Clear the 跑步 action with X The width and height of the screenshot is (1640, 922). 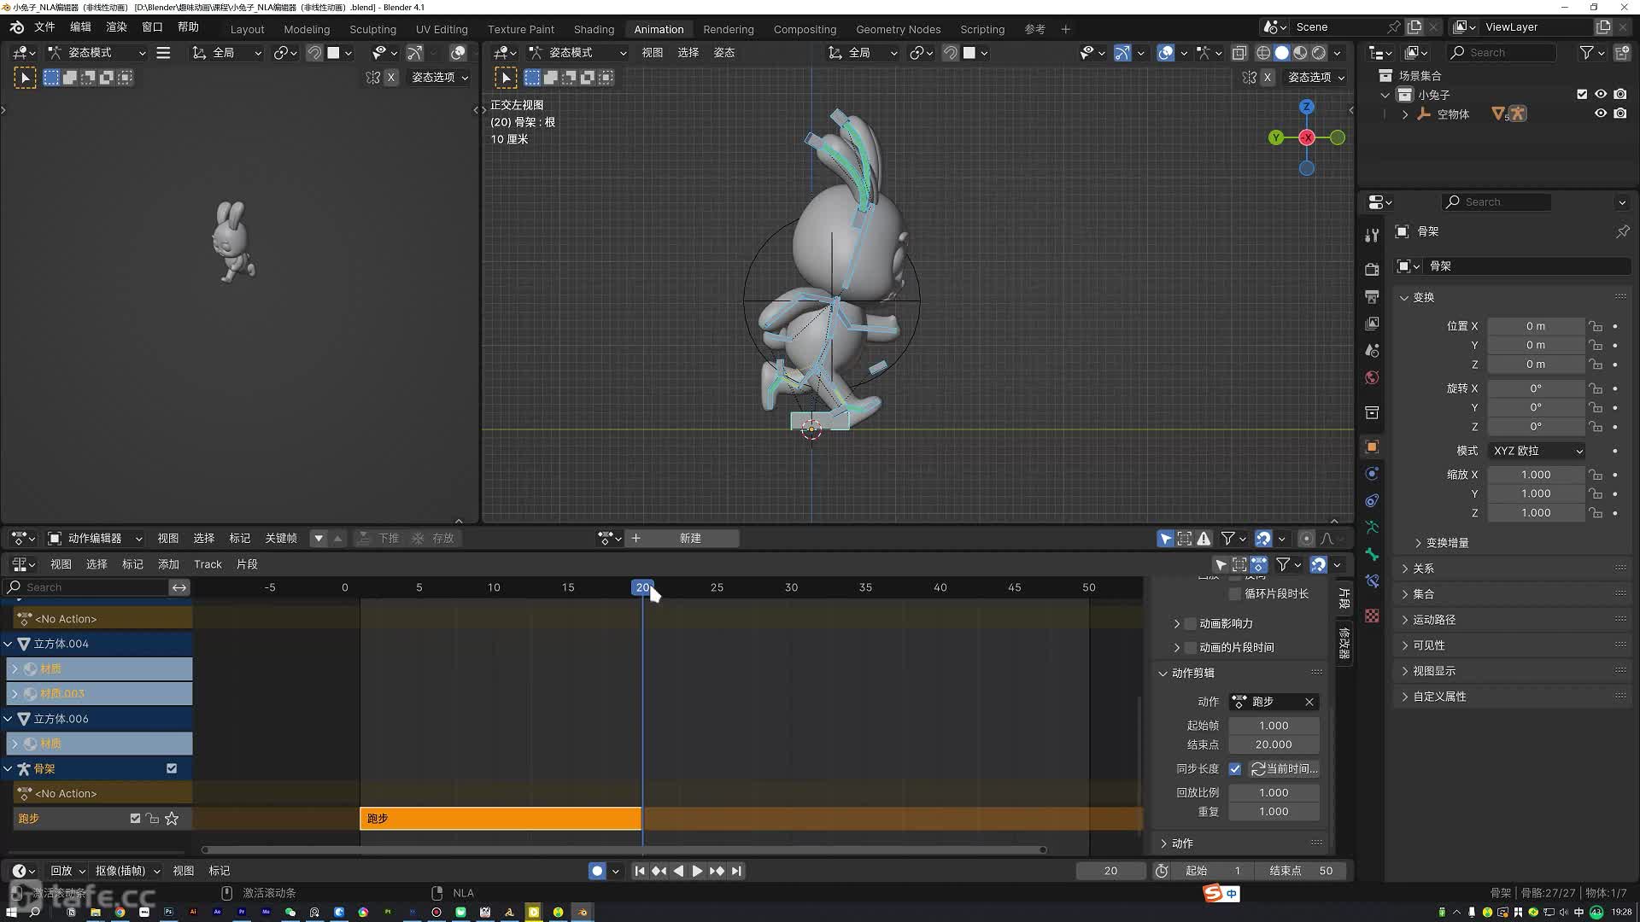point(1309,702)
